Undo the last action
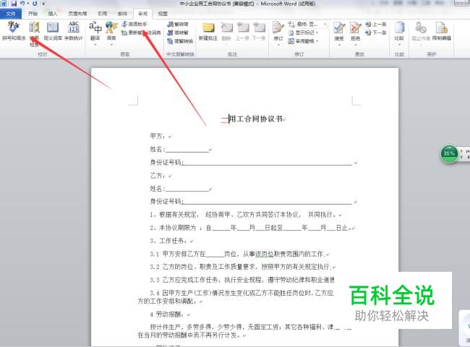470x347 pixels. pos(22,4)
